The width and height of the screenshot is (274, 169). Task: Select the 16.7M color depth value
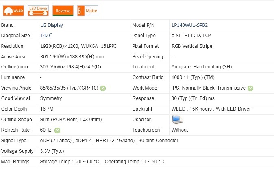click(x=47, y=109)
